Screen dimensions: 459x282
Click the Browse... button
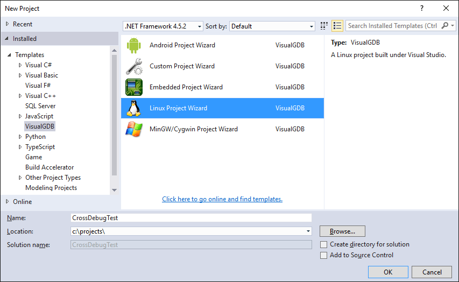click(x=342, y=231)
